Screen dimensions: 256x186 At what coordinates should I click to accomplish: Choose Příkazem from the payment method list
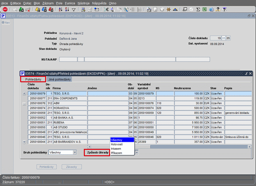click(122, 153)
